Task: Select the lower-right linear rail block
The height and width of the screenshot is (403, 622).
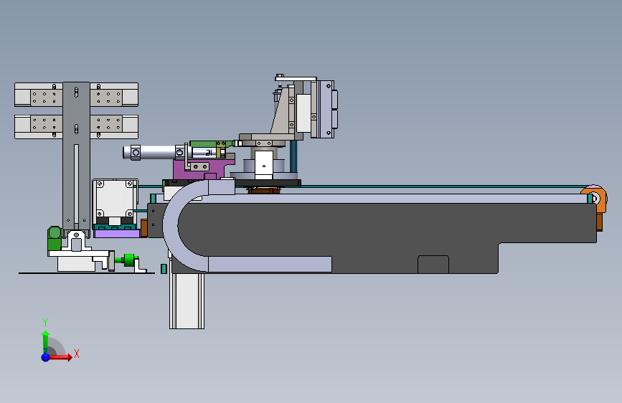Action: click(114, 127)
